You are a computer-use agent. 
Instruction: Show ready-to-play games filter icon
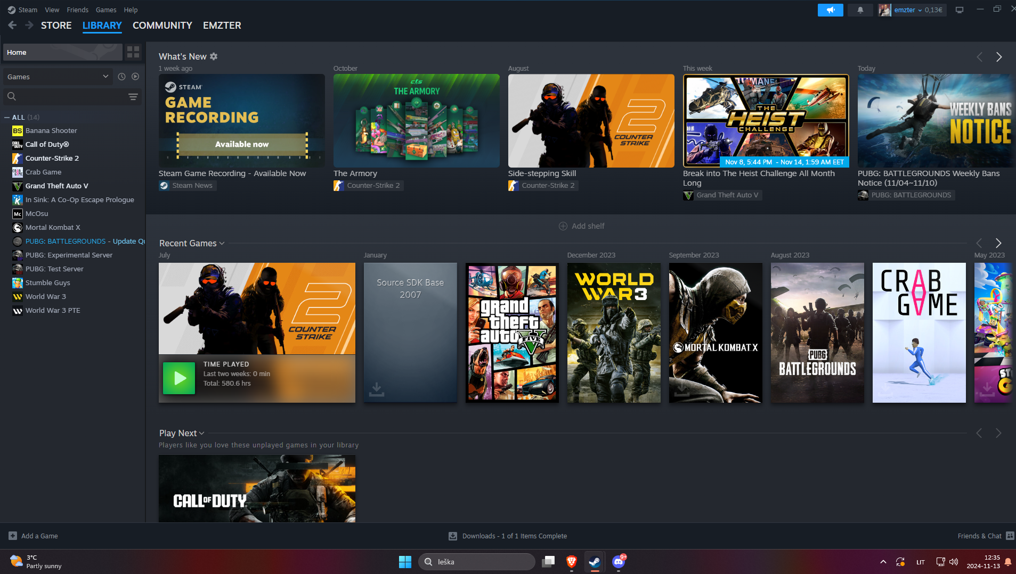(x=135, y=77)
